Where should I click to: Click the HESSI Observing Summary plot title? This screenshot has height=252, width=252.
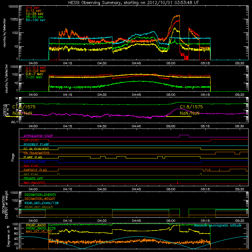[134, 3]
